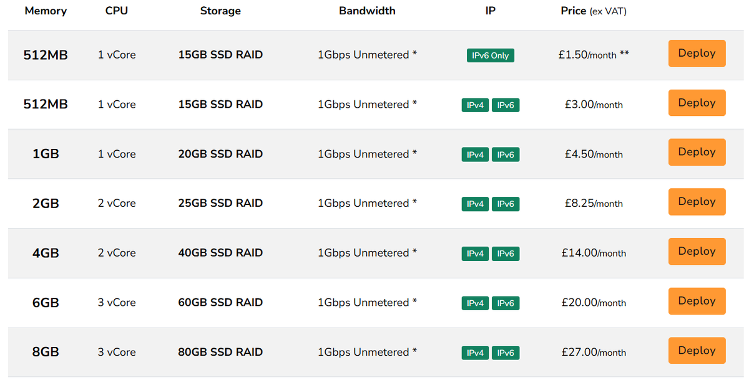
Task: Click the IPv4 badge in the £3.00 row
Action: click(x=475, y=105)
